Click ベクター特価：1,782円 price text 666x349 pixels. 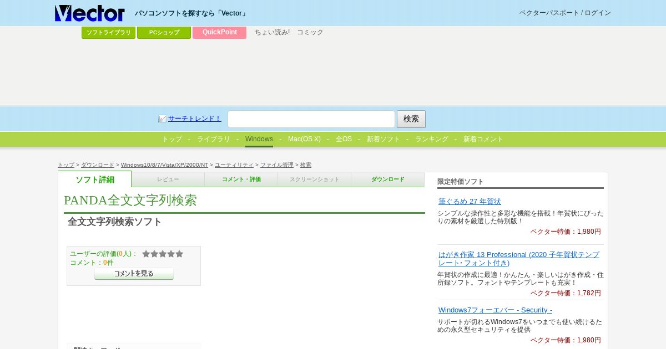click(x=566, y=293)
